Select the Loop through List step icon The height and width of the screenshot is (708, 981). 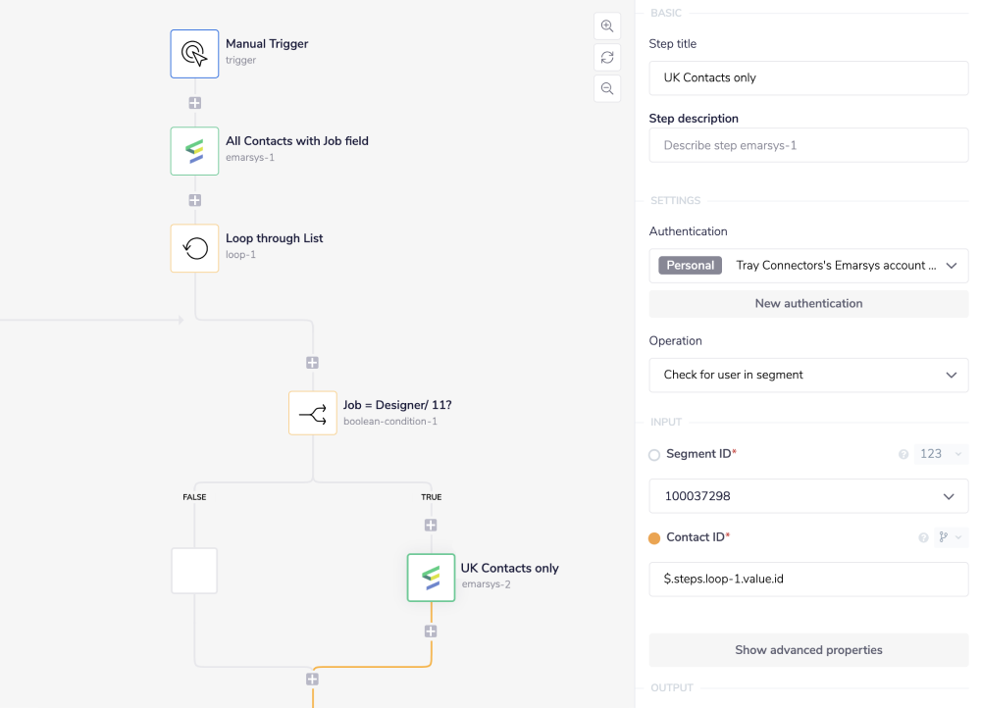[x=194, y=248]
